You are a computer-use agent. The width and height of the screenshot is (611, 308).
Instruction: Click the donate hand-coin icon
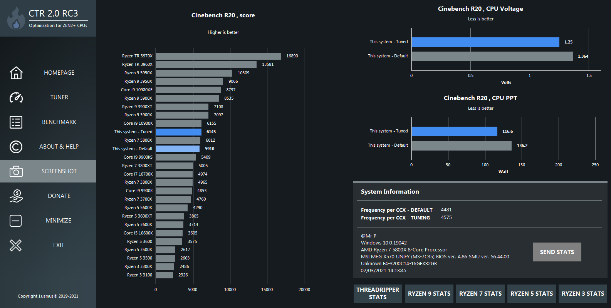point(16,196)
